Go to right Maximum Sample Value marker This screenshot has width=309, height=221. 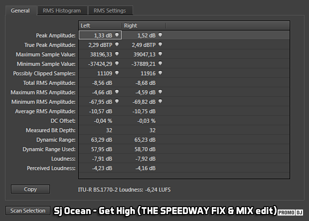[160, 54]
